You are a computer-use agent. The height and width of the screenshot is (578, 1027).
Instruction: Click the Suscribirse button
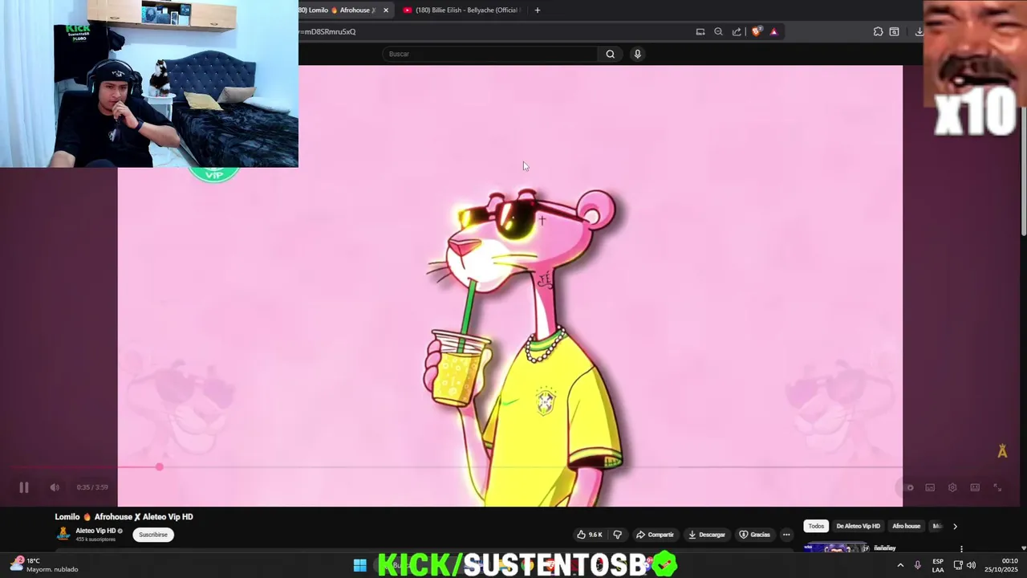click(153, 535)
